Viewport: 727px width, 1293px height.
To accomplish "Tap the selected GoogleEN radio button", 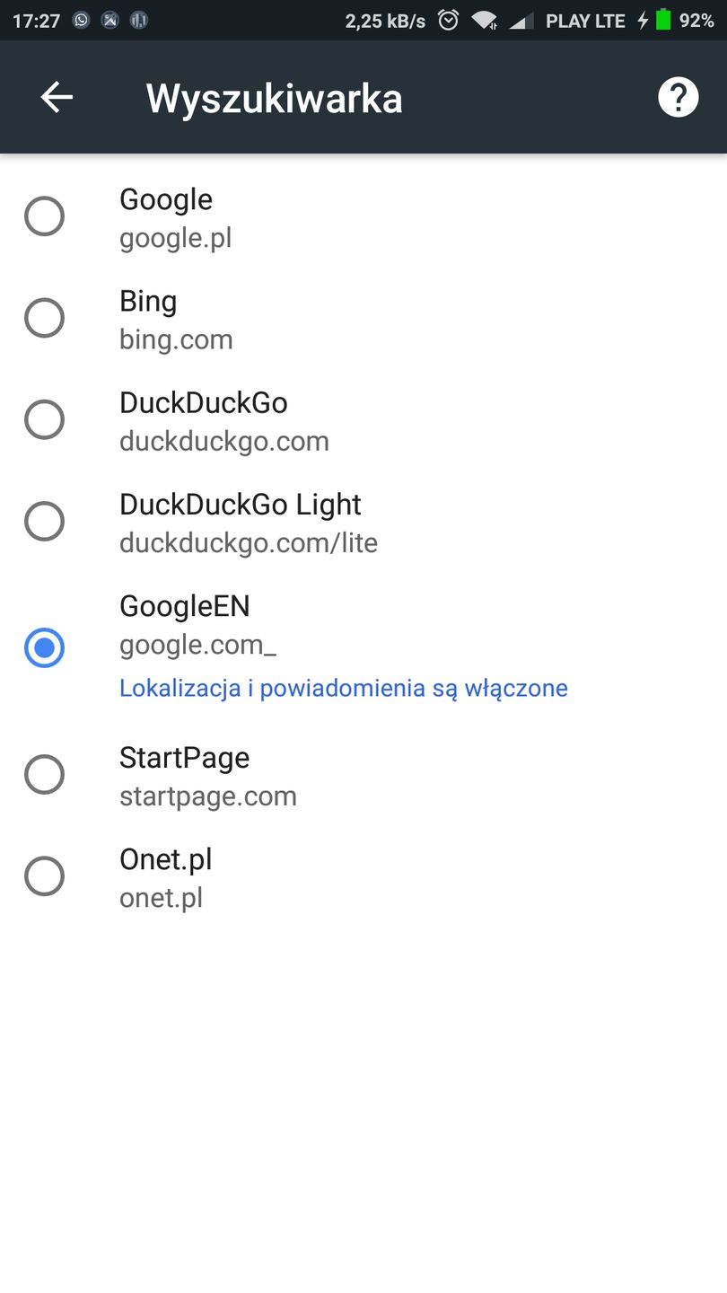I will [44, 647].
